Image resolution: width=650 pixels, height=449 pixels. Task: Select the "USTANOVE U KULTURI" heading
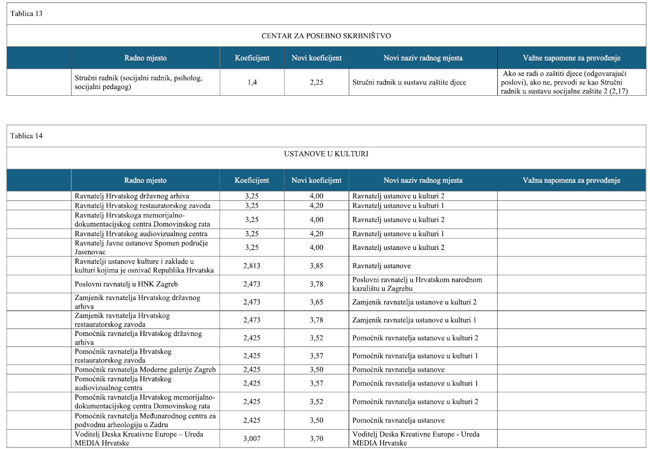326,154
